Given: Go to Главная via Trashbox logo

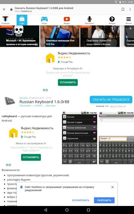Looking at the screenshot, I should coord(5,20).
